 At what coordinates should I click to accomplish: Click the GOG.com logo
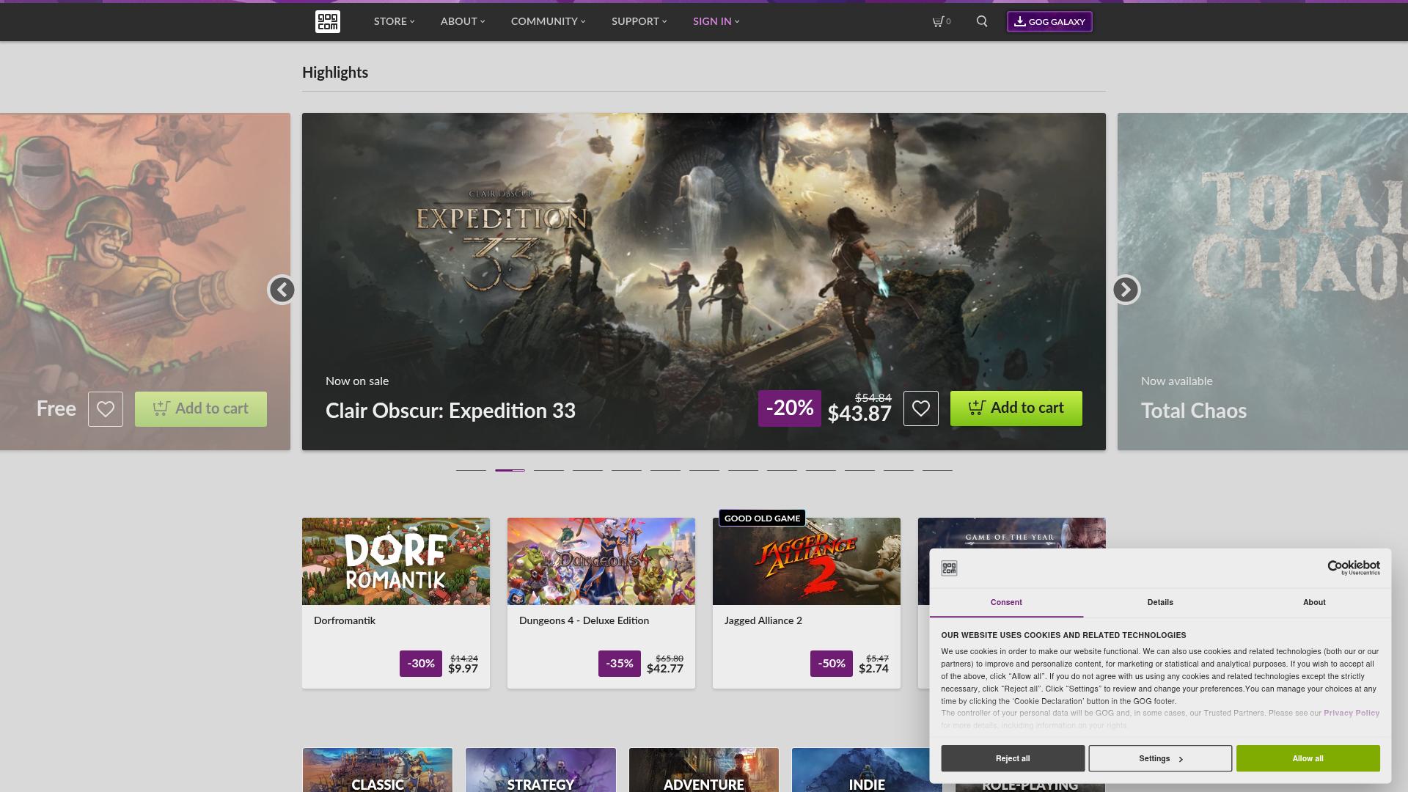[328, 21]
